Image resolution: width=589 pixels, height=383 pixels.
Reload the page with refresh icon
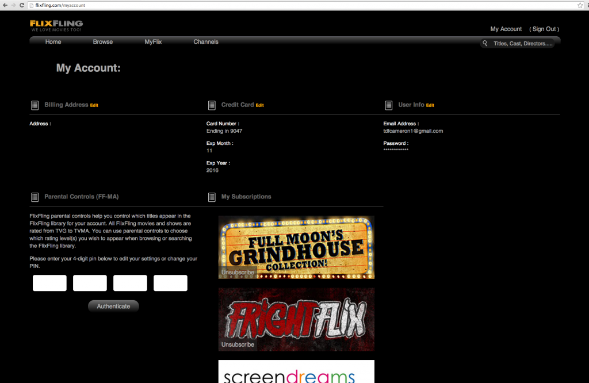point(22,5)
